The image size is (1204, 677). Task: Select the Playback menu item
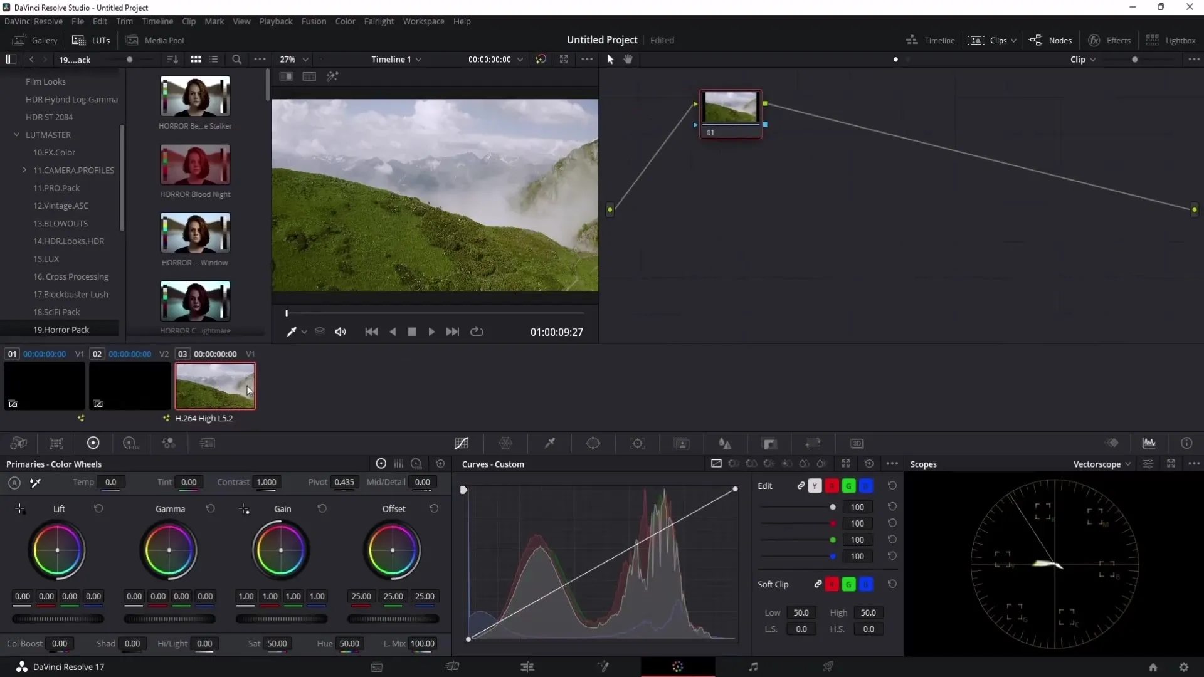pyautogui.click(x=276, y=21)
